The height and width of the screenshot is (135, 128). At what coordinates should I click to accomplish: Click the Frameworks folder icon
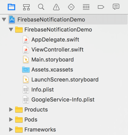(19, 129)
